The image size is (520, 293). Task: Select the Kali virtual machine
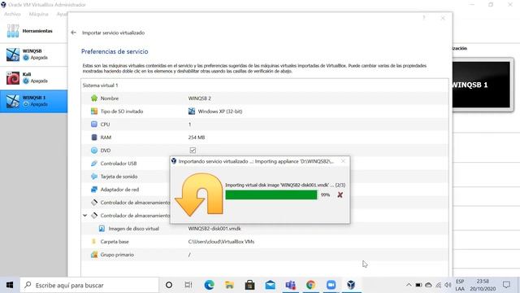point(33,78)
